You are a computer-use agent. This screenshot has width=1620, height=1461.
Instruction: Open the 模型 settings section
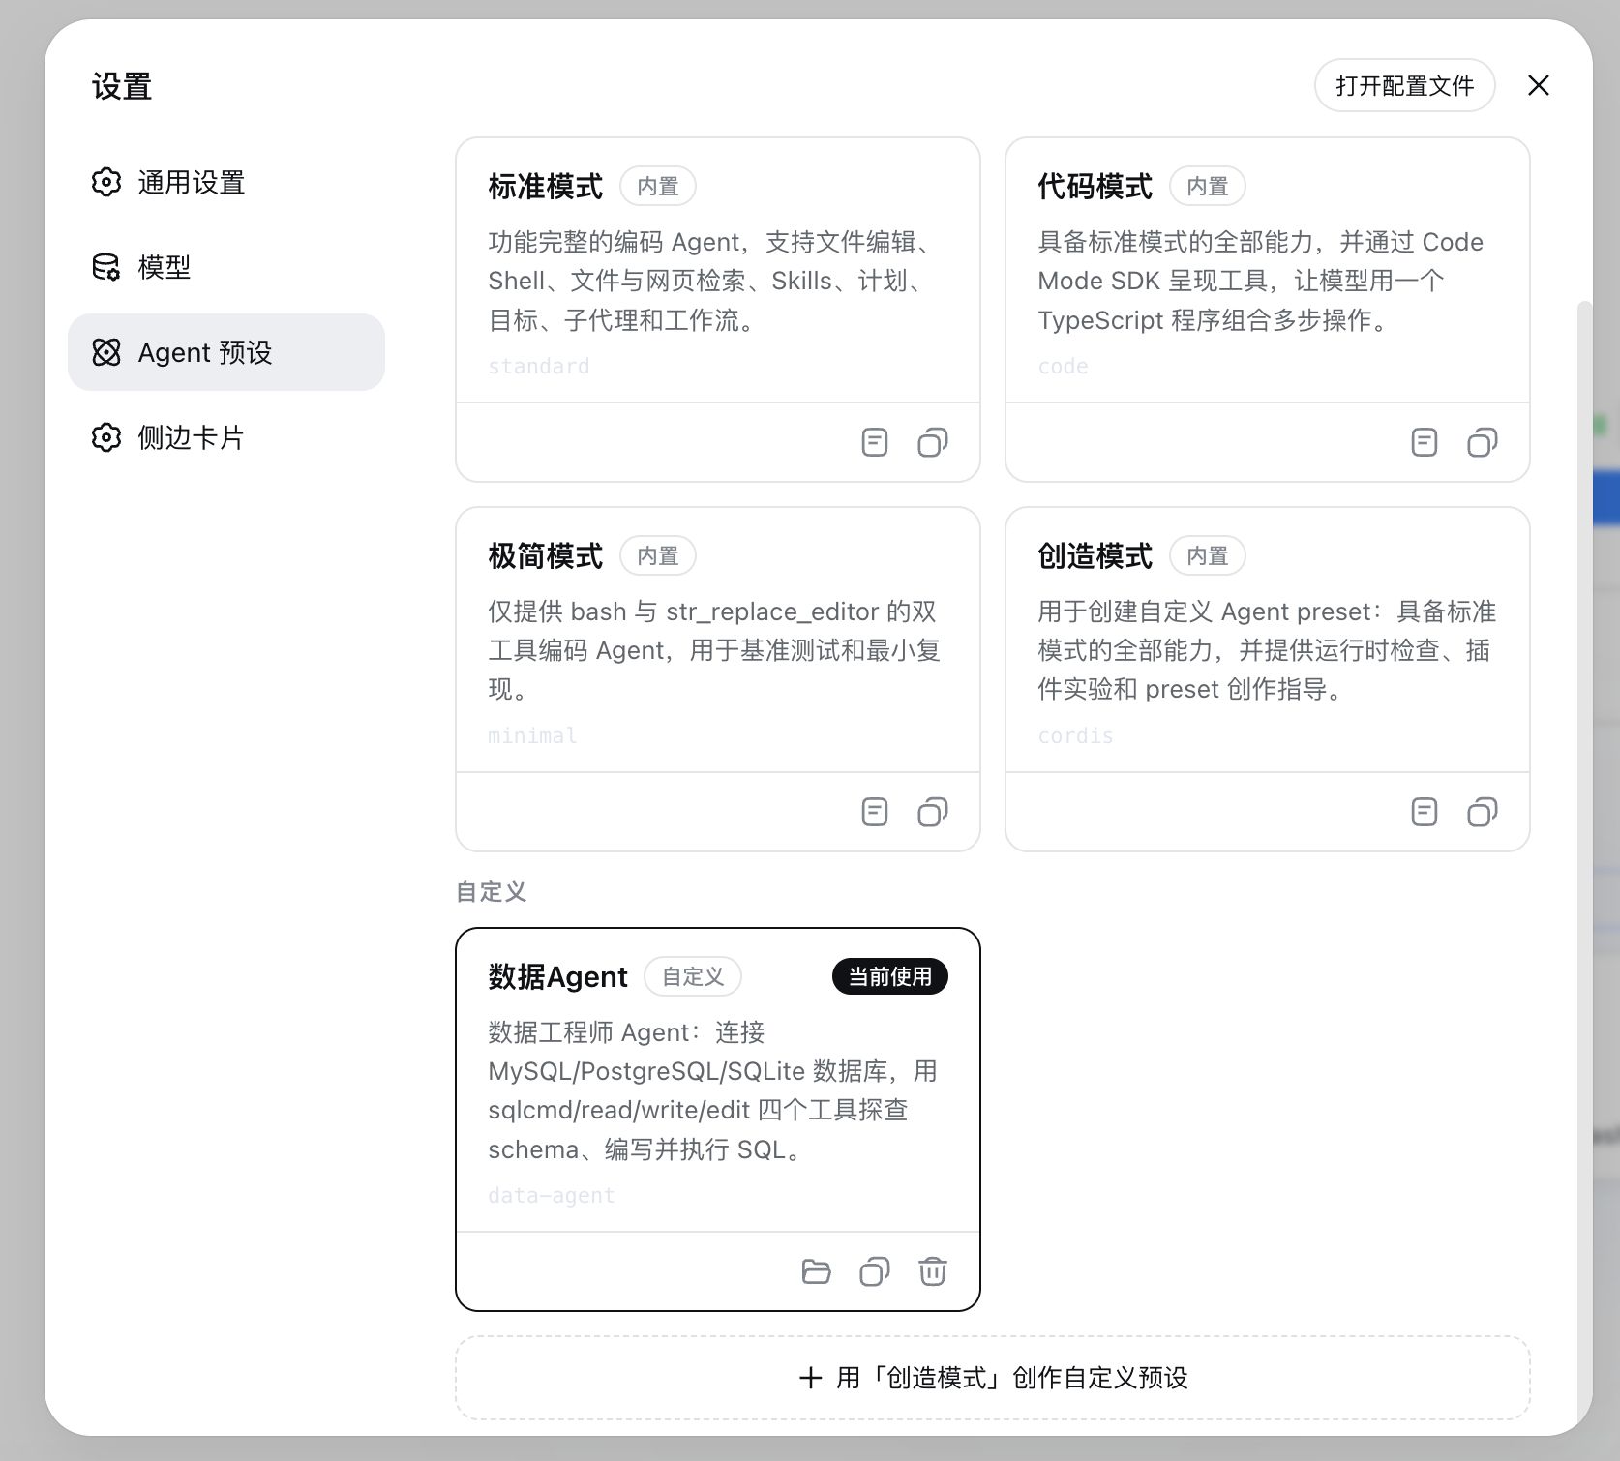coord(226,267)
